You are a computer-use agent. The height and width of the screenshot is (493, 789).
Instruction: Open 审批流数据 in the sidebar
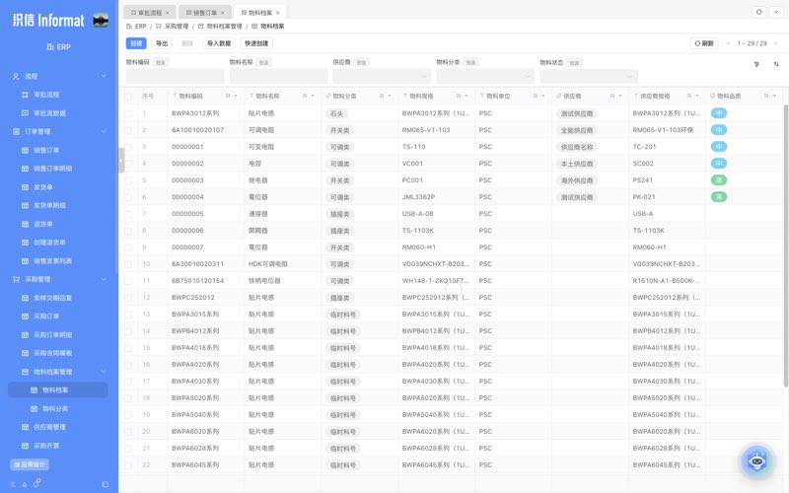click(x=49, y=113)
